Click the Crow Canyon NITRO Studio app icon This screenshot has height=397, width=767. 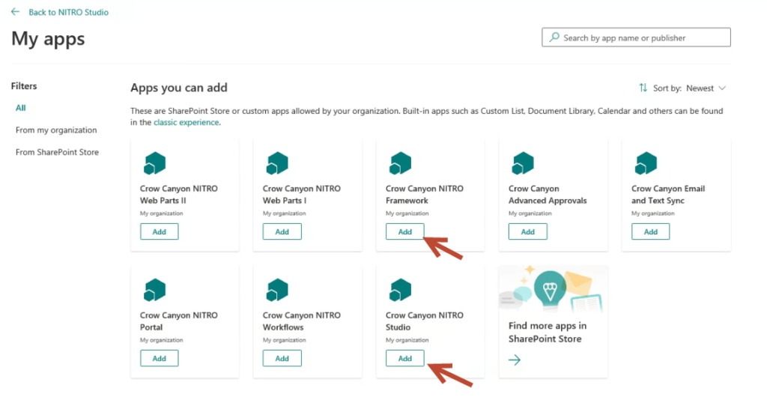point(400,289)
